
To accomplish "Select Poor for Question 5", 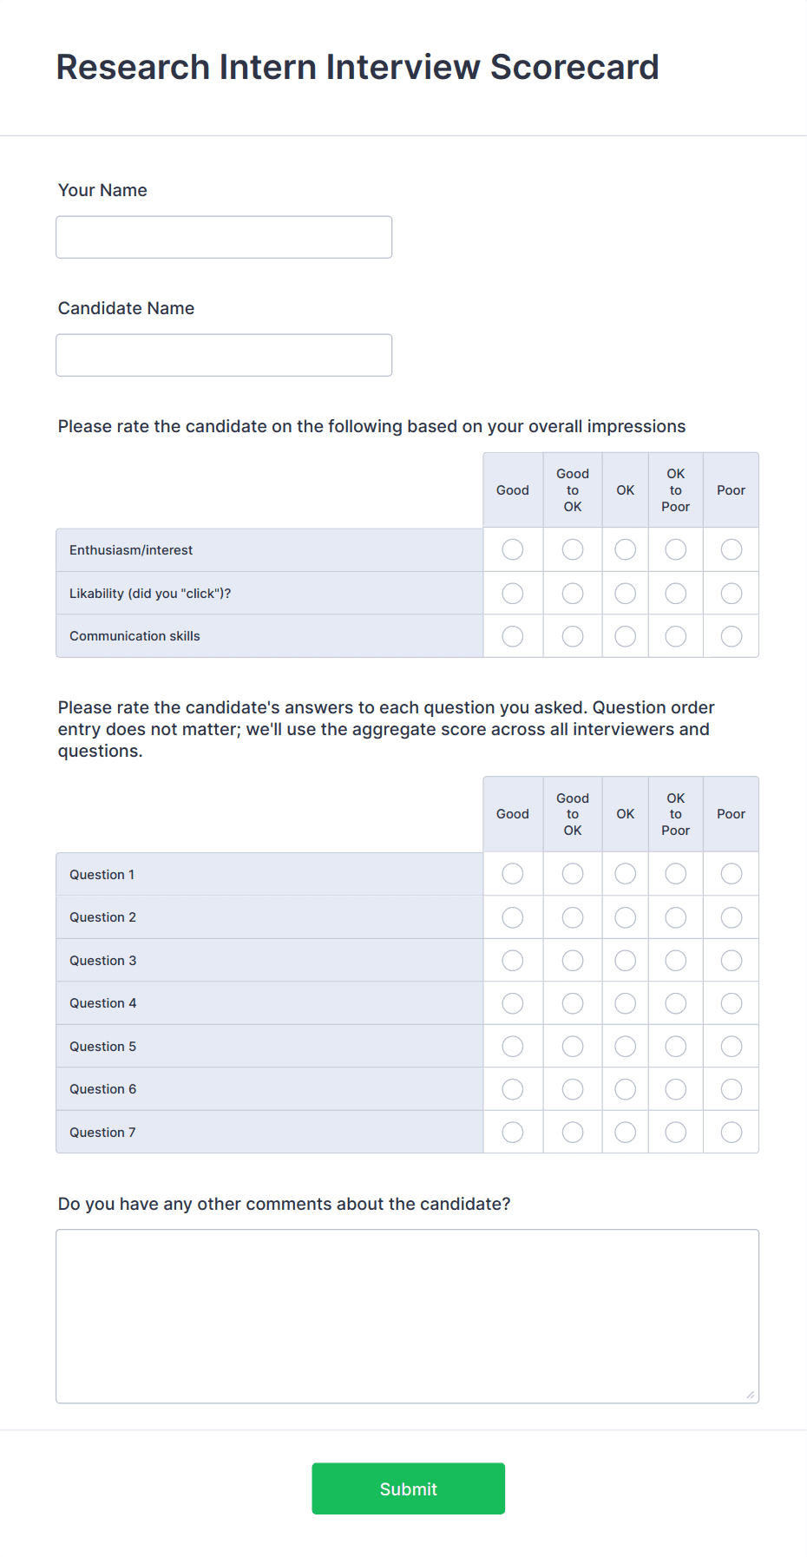I will [x=731, y=1046].
